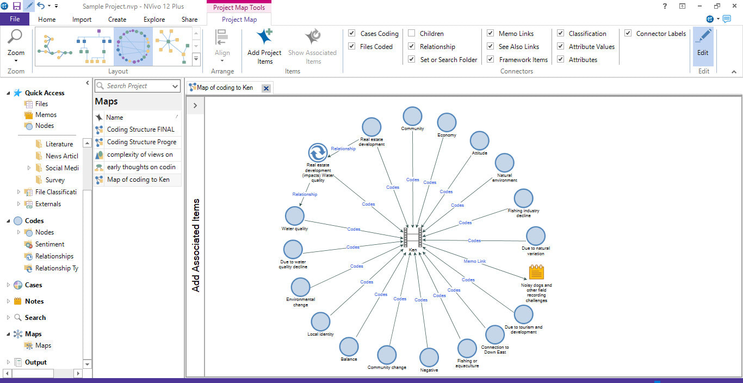Switch to the Create ribbon tab
The image size is (743, 383).
pyautogui.click(x=117, y=20)
